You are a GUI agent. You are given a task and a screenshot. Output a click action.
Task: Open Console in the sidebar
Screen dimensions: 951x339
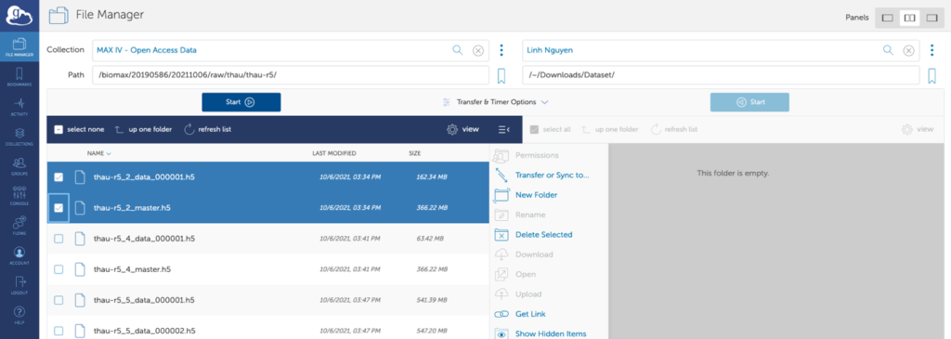(x=20, y=196)
